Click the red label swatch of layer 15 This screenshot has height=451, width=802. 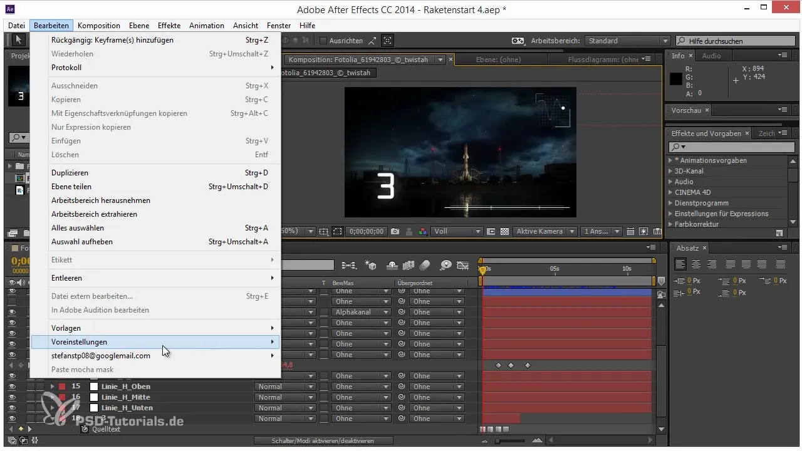tap(62, 386)
